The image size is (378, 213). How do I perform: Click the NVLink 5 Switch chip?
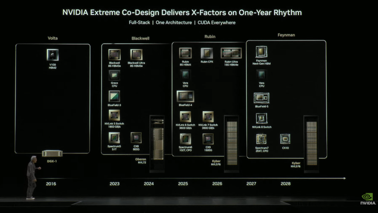[114, 115]
